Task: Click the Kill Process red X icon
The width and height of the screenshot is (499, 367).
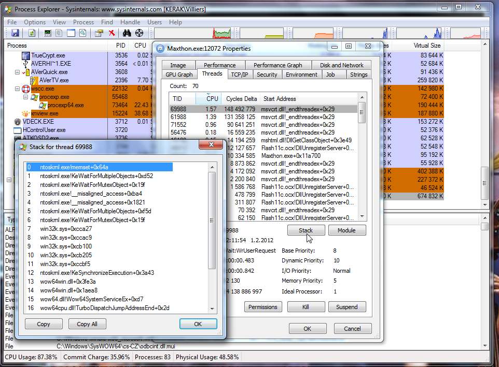Action: click(x=112, y=33)
